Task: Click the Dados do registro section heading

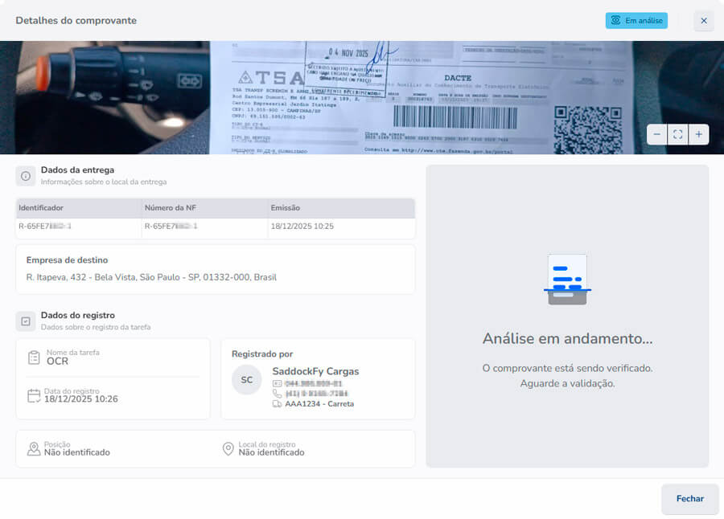Action: coord(78,316)
